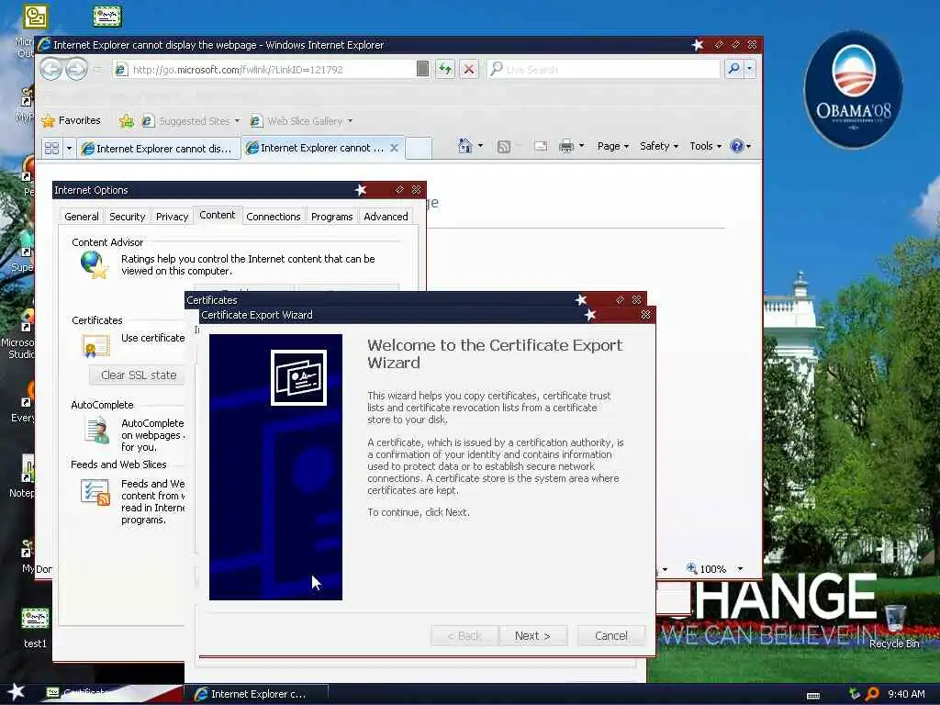940x705 pixels.
Task: Click Add to Favorites Bar icon
Action: point(126,121)
